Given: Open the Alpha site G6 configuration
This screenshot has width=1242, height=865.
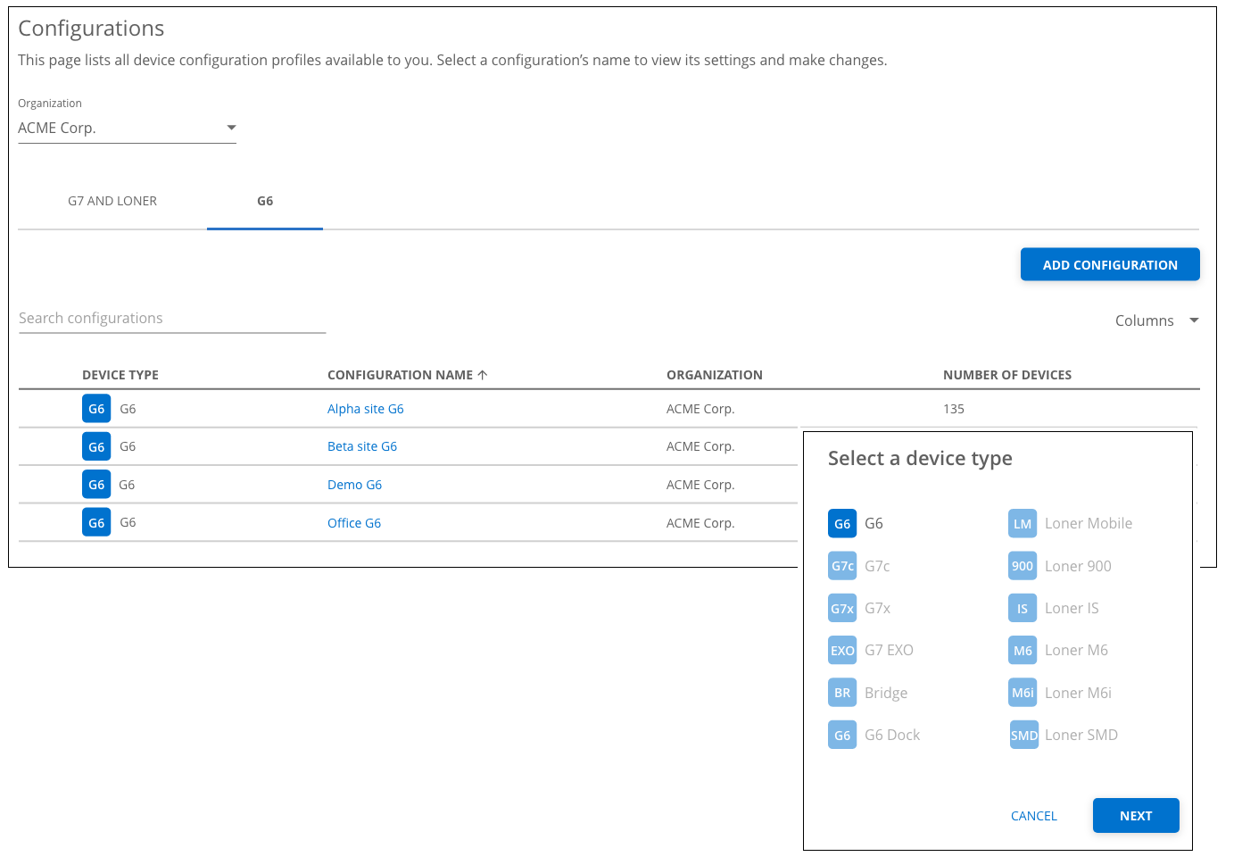Looking at the screenshot, I should tap(365, 409).
